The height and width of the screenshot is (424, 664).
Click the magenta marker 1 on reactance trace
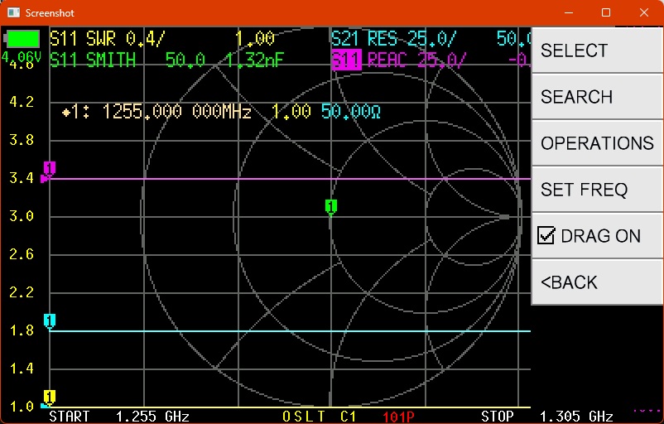point(49,169)
